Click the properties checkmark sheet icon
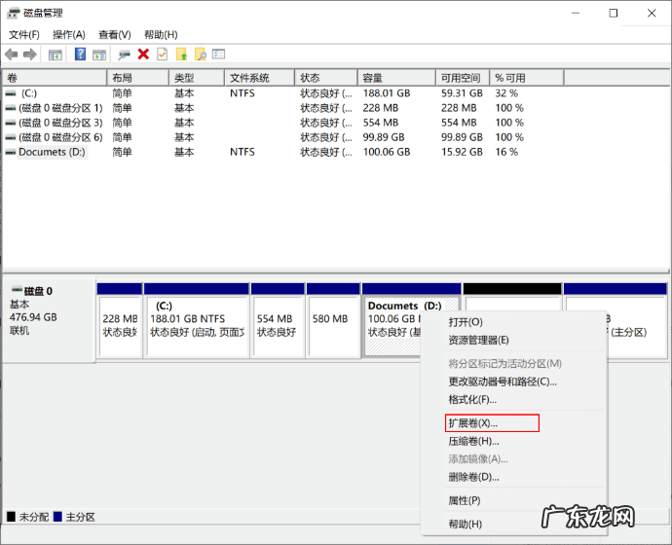The height and width of the screenshot is (545, 672). coord(163,54)
